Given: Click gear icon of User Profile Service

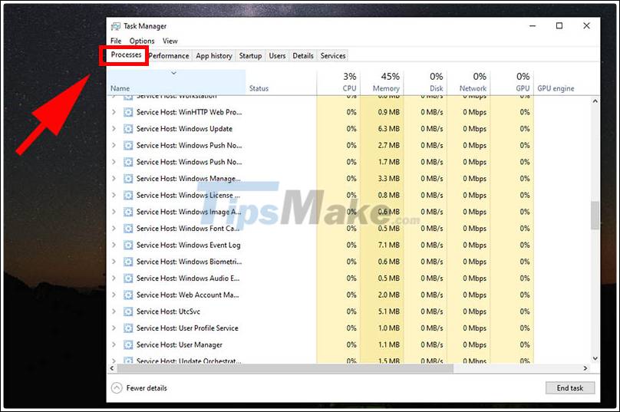Looking at the screenshot, I should [128, 328].
